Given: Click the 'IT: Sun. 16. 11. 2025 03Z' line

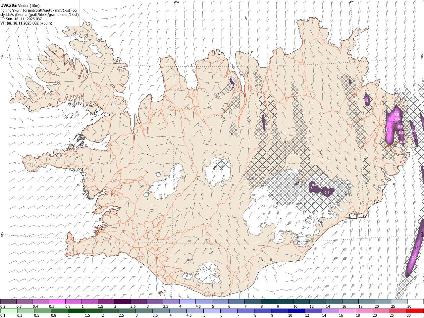Looking at the screenshot, I should (21, 19).
